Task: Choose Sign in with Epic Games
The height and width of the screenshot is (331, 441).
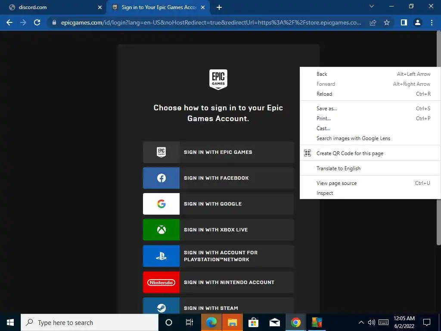Action: (218, 152)
